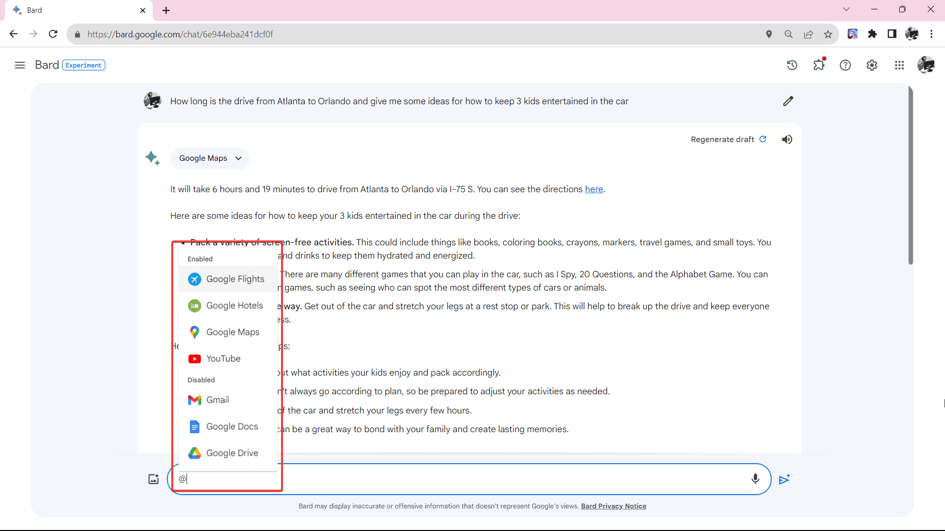Click the Google Flights icon in menu
The image size is (945, 531).
[195, 279]
